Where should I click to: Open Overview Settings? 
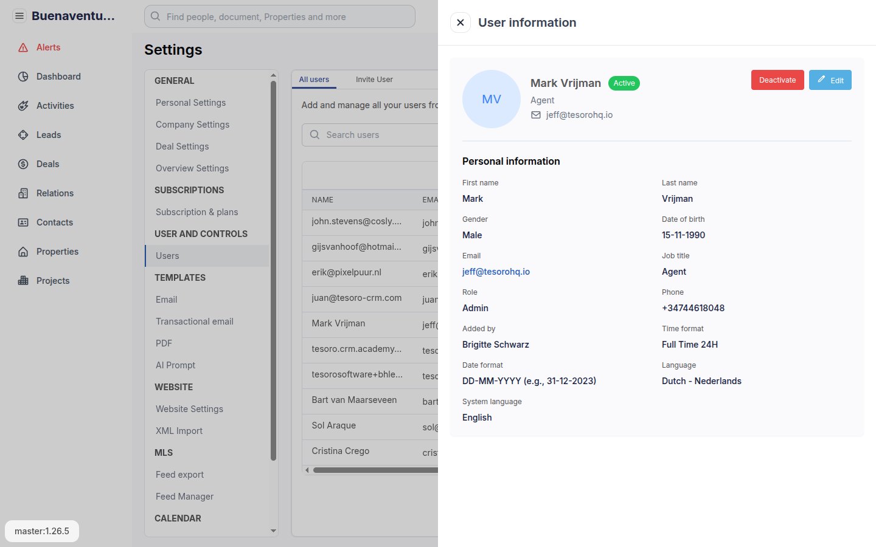pos(192,168)
